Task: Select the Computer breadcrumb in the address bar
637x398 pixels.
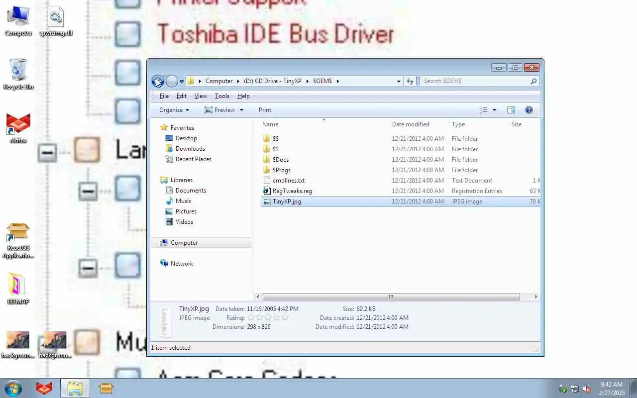Action: [x=219, y=81]
